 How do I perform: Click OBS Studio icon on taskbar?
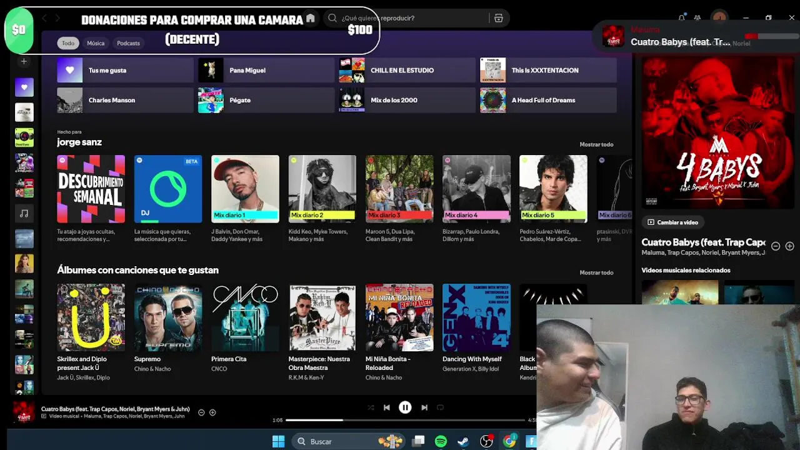coord(486,441)
